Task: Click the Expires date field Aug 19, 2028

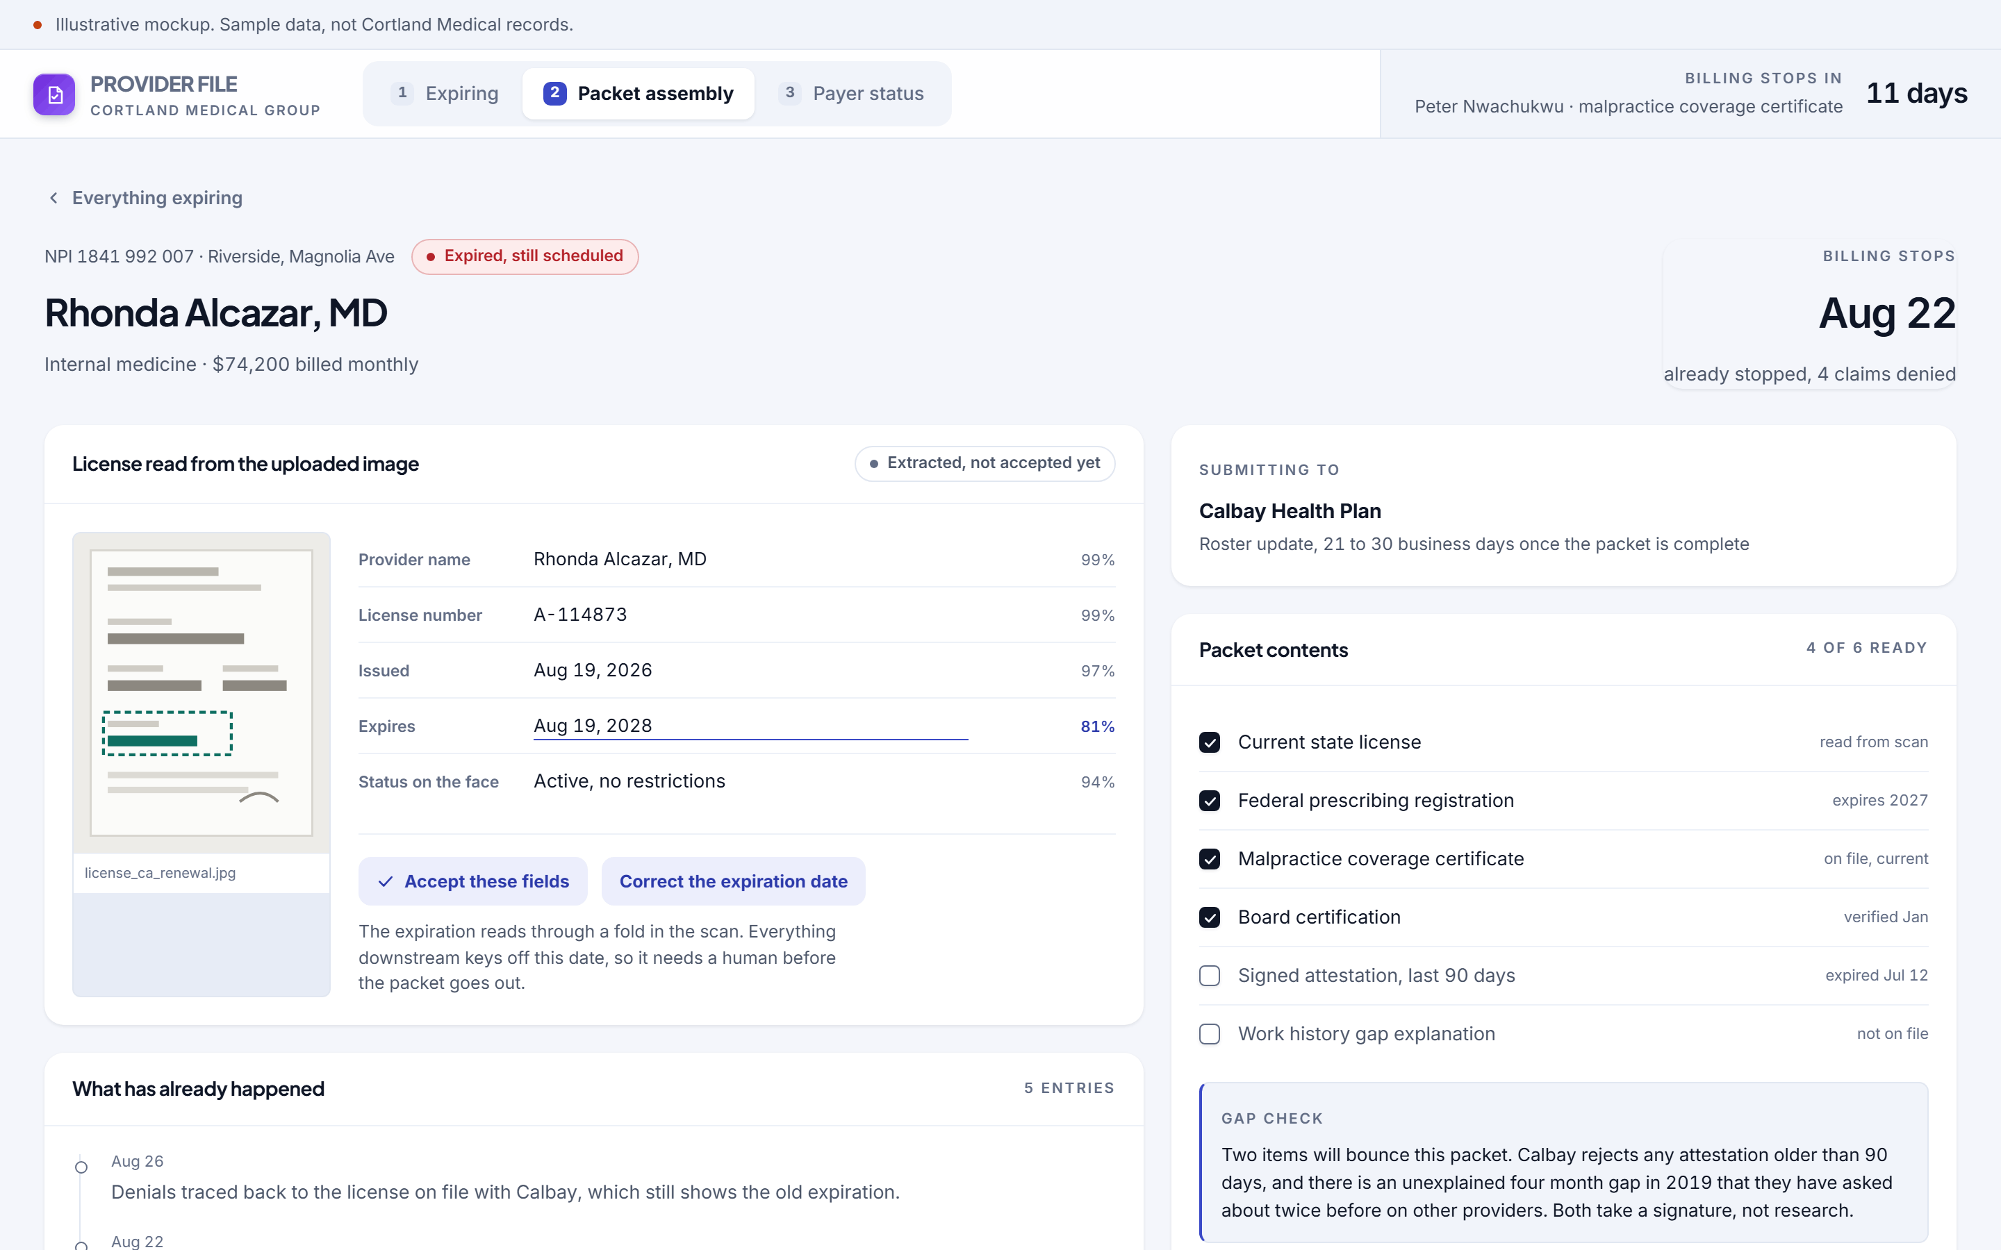Action: [x=751, y=726]
